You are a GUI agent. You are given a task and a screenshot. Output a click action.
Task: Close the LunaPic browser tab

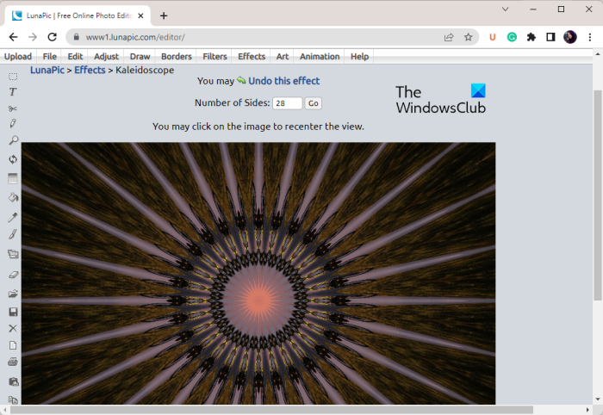pyautogui.click(x=140, y=15)
